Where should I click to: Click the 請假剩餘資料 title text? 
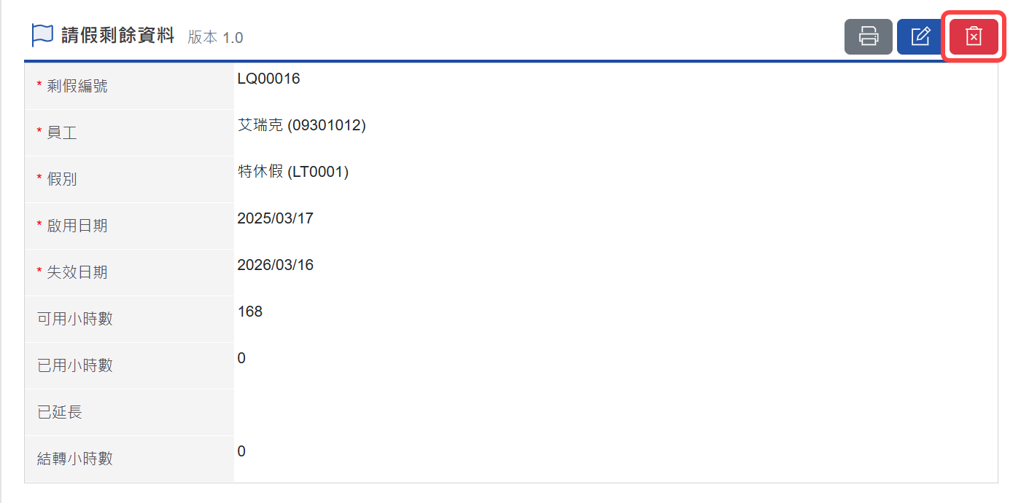[x=117, y=35]
